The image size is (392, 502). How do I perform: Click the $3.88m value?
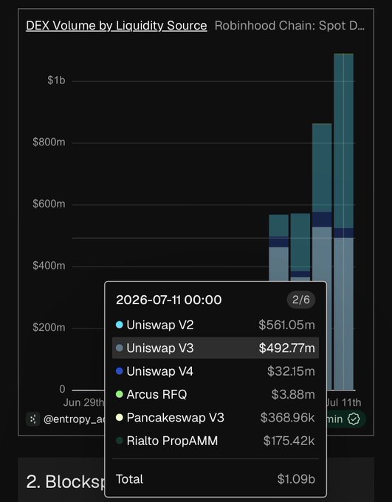pyautogui.click(x=293, y=394)
